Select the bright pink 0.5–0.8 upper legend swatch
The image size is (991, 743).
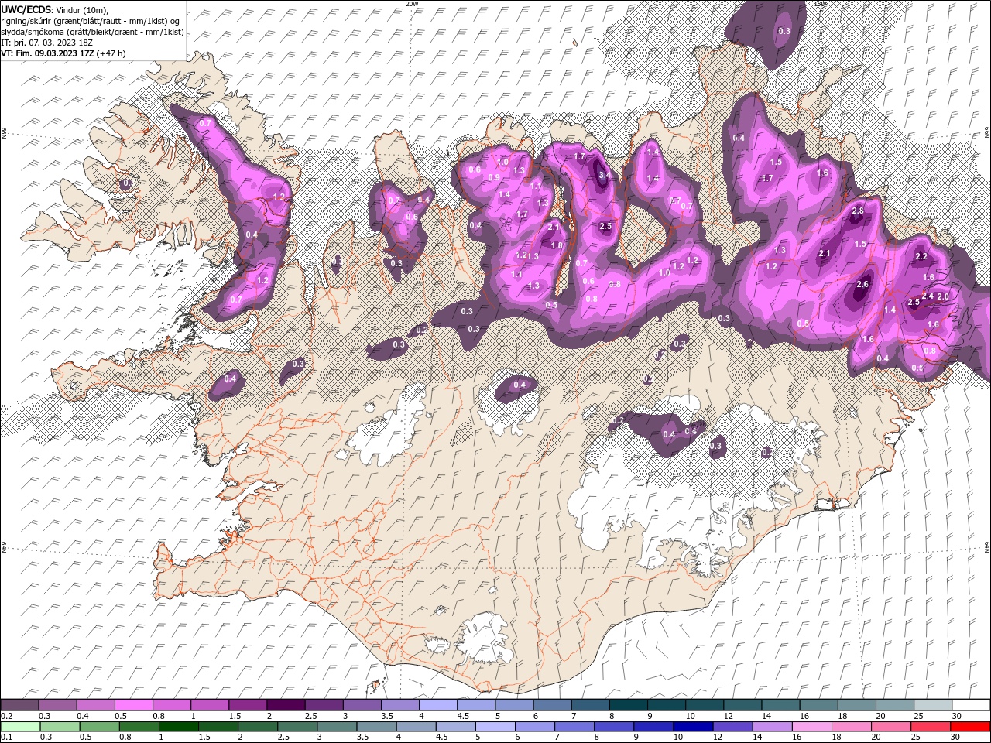coord(134,705)
